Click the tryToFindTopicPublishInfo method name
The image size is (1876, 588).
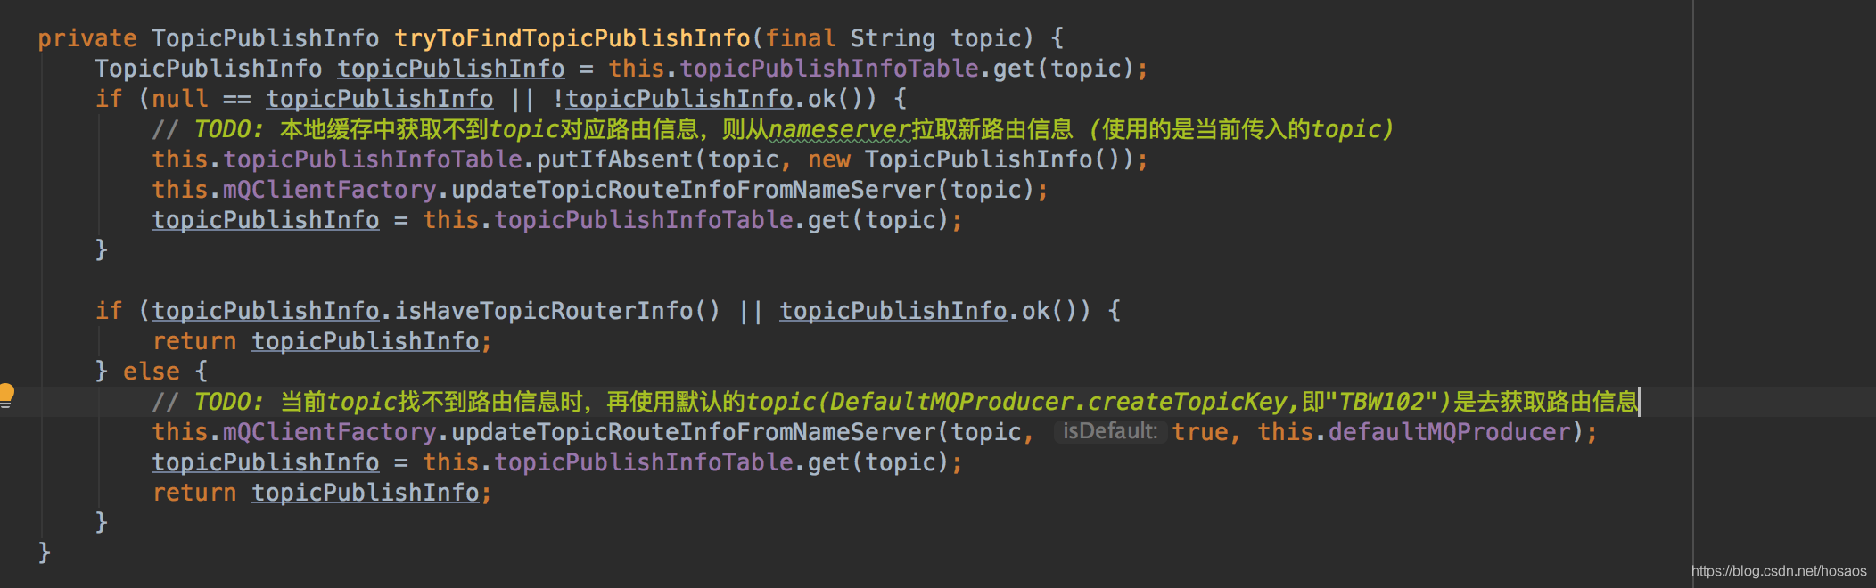point(572,38)
